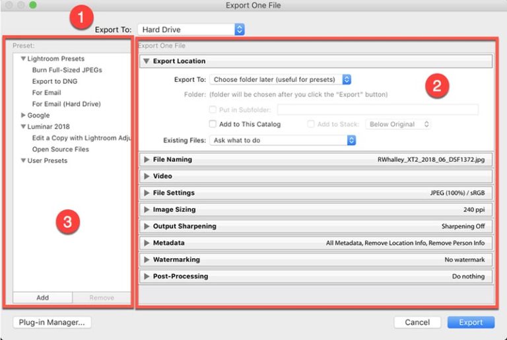Click the blue Export button

[x=471, y=322]
